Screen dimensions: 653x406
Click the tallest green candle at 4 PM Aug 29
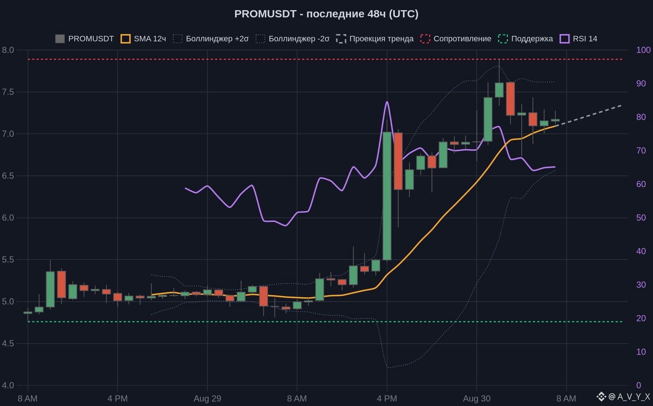coord(387,196)
